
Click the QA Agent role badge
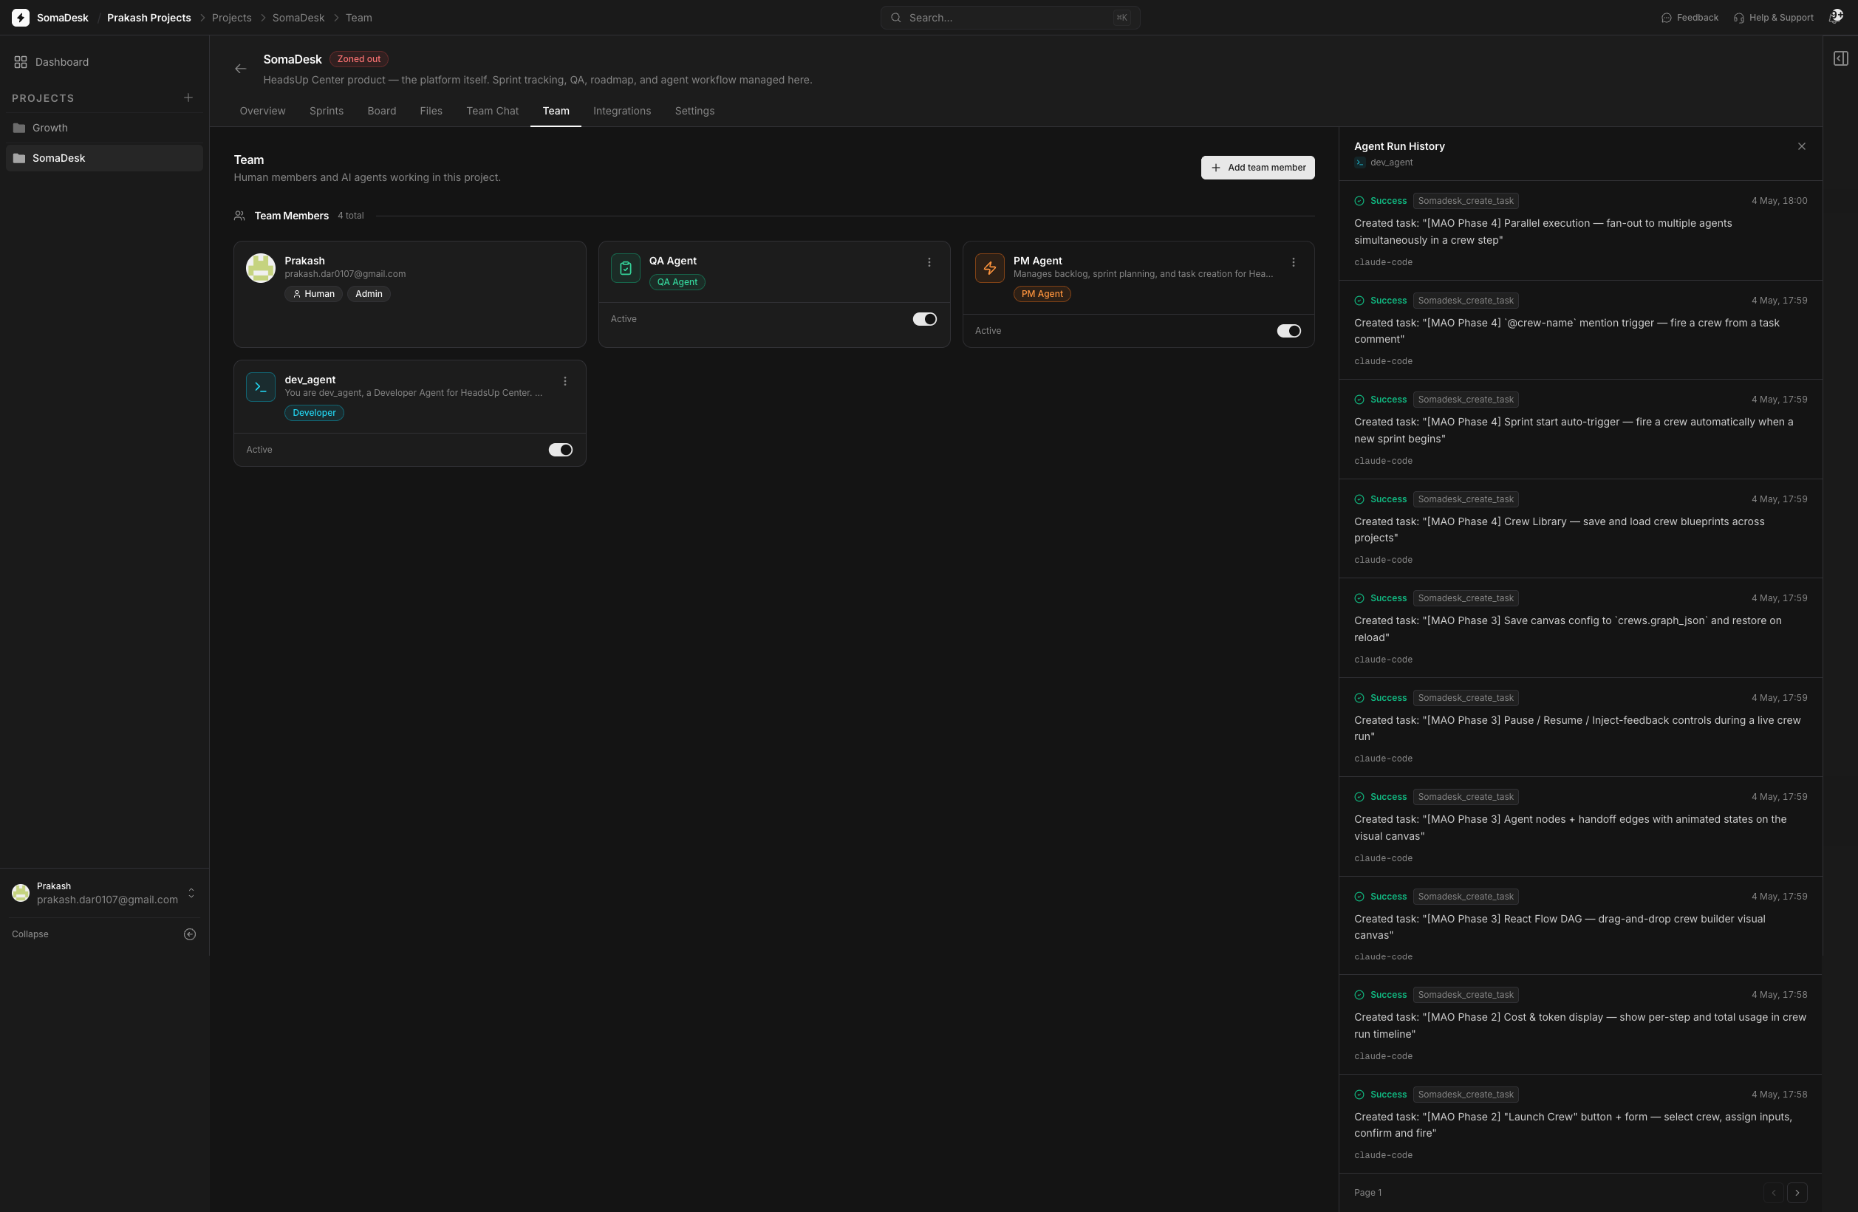click(x=677, y=281)
